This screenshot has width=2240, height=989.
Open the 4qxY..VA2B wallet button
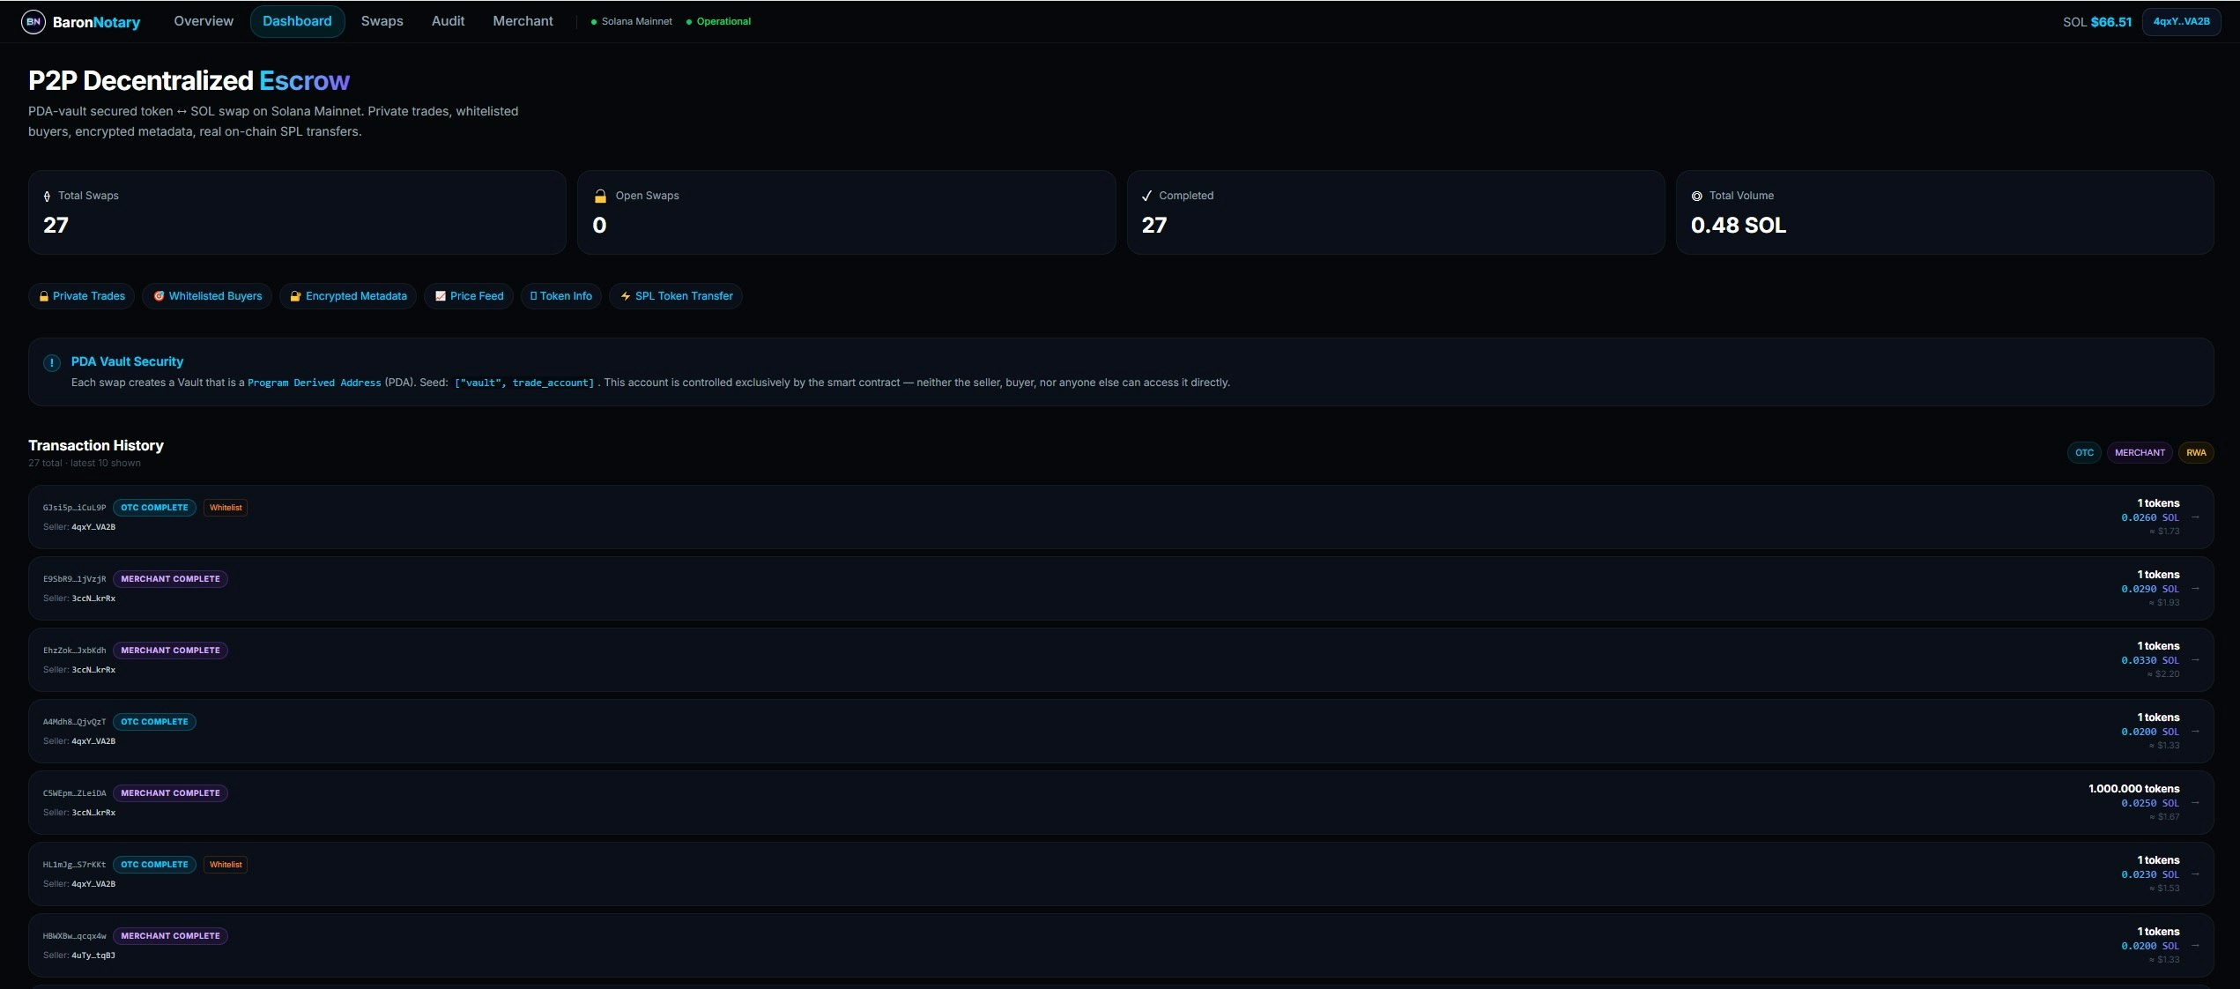tap(2181, 21)
